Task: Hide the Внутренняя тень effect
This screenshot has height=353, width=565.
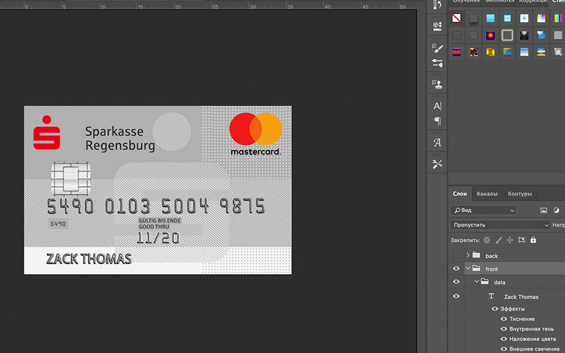Action: 504,329
